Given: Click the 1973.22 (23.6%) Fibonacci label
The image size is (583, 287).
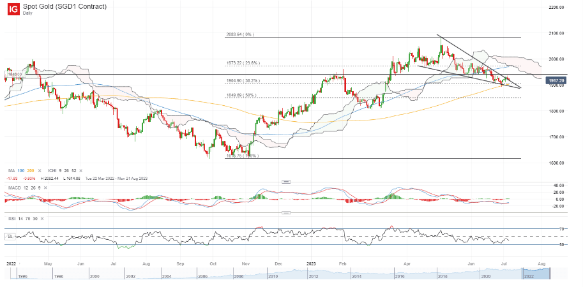Looking at the screenshot, I should point(243,63).
